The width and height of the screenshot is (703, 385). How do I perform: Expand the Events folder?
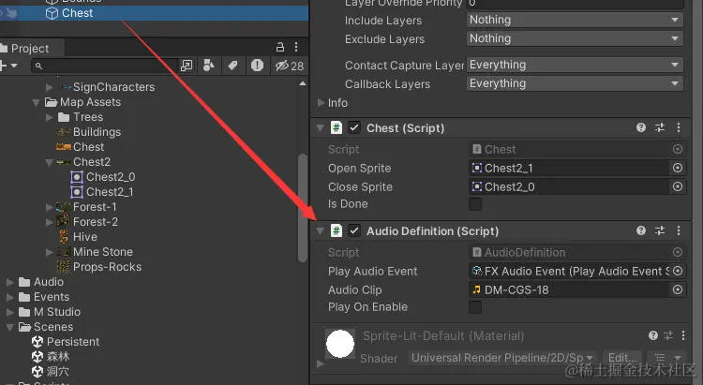pos(10,297)
